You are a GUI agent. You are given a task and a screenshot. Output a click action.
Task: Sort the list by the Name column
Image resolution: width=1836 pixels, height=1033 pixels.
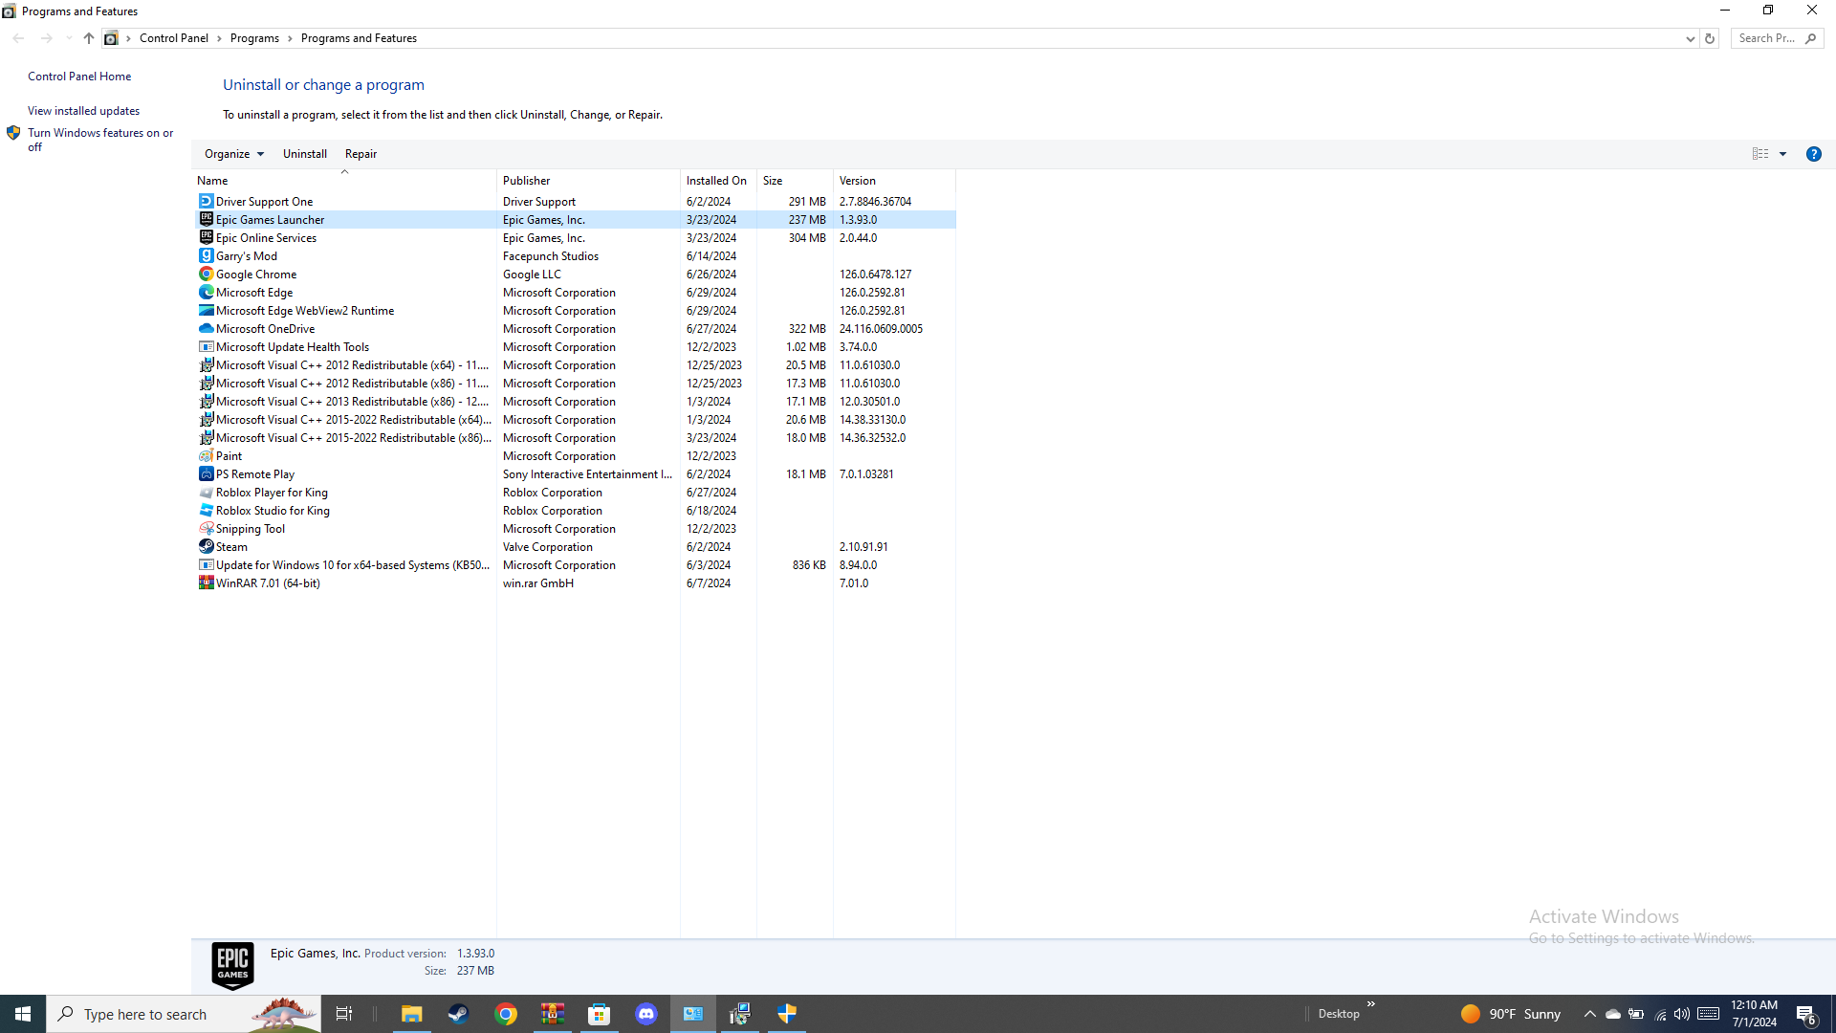coord(344,181)
